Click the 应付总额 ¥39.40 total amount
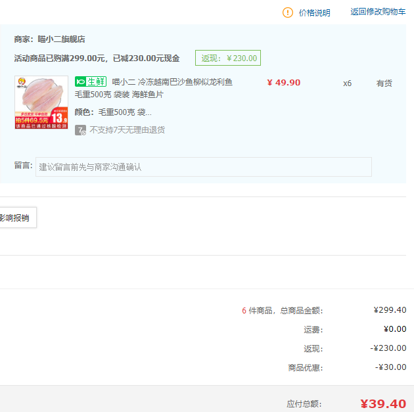Screen dimensions: 414x412 (383, 403)
